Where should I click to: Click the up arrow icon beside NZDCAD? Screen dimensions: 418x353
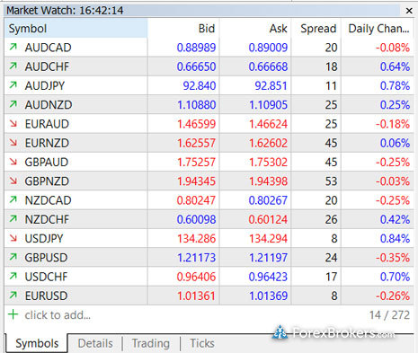click(13, 199)
